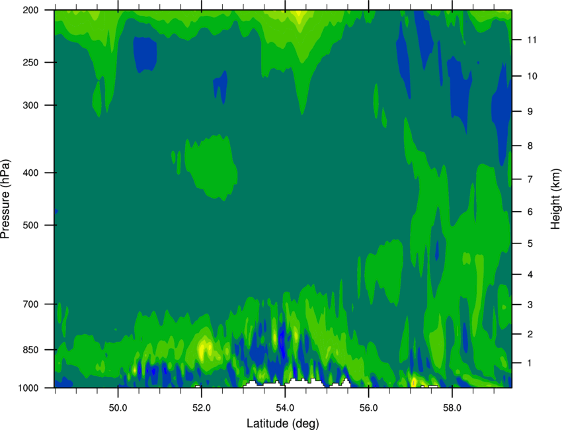Click the 52.0 latitude tick label

[202, 408]
